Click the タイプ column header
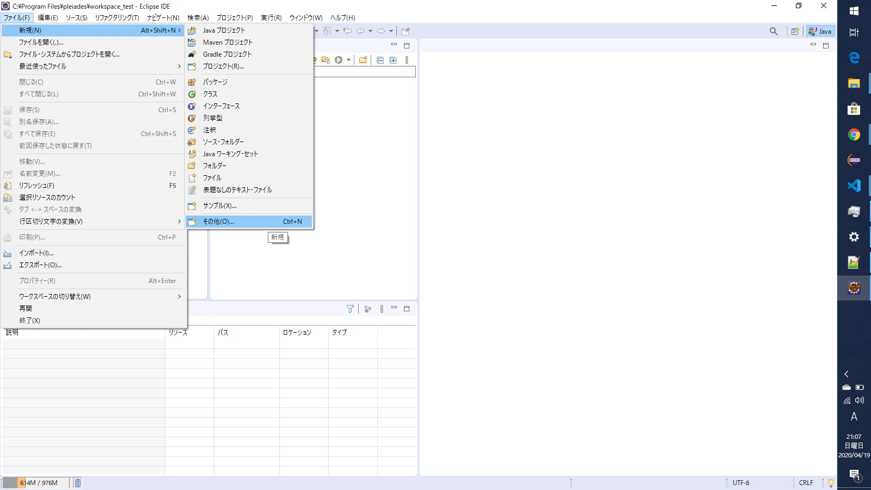The height and width of the screenshot is (490, 871). pos(353,333)
